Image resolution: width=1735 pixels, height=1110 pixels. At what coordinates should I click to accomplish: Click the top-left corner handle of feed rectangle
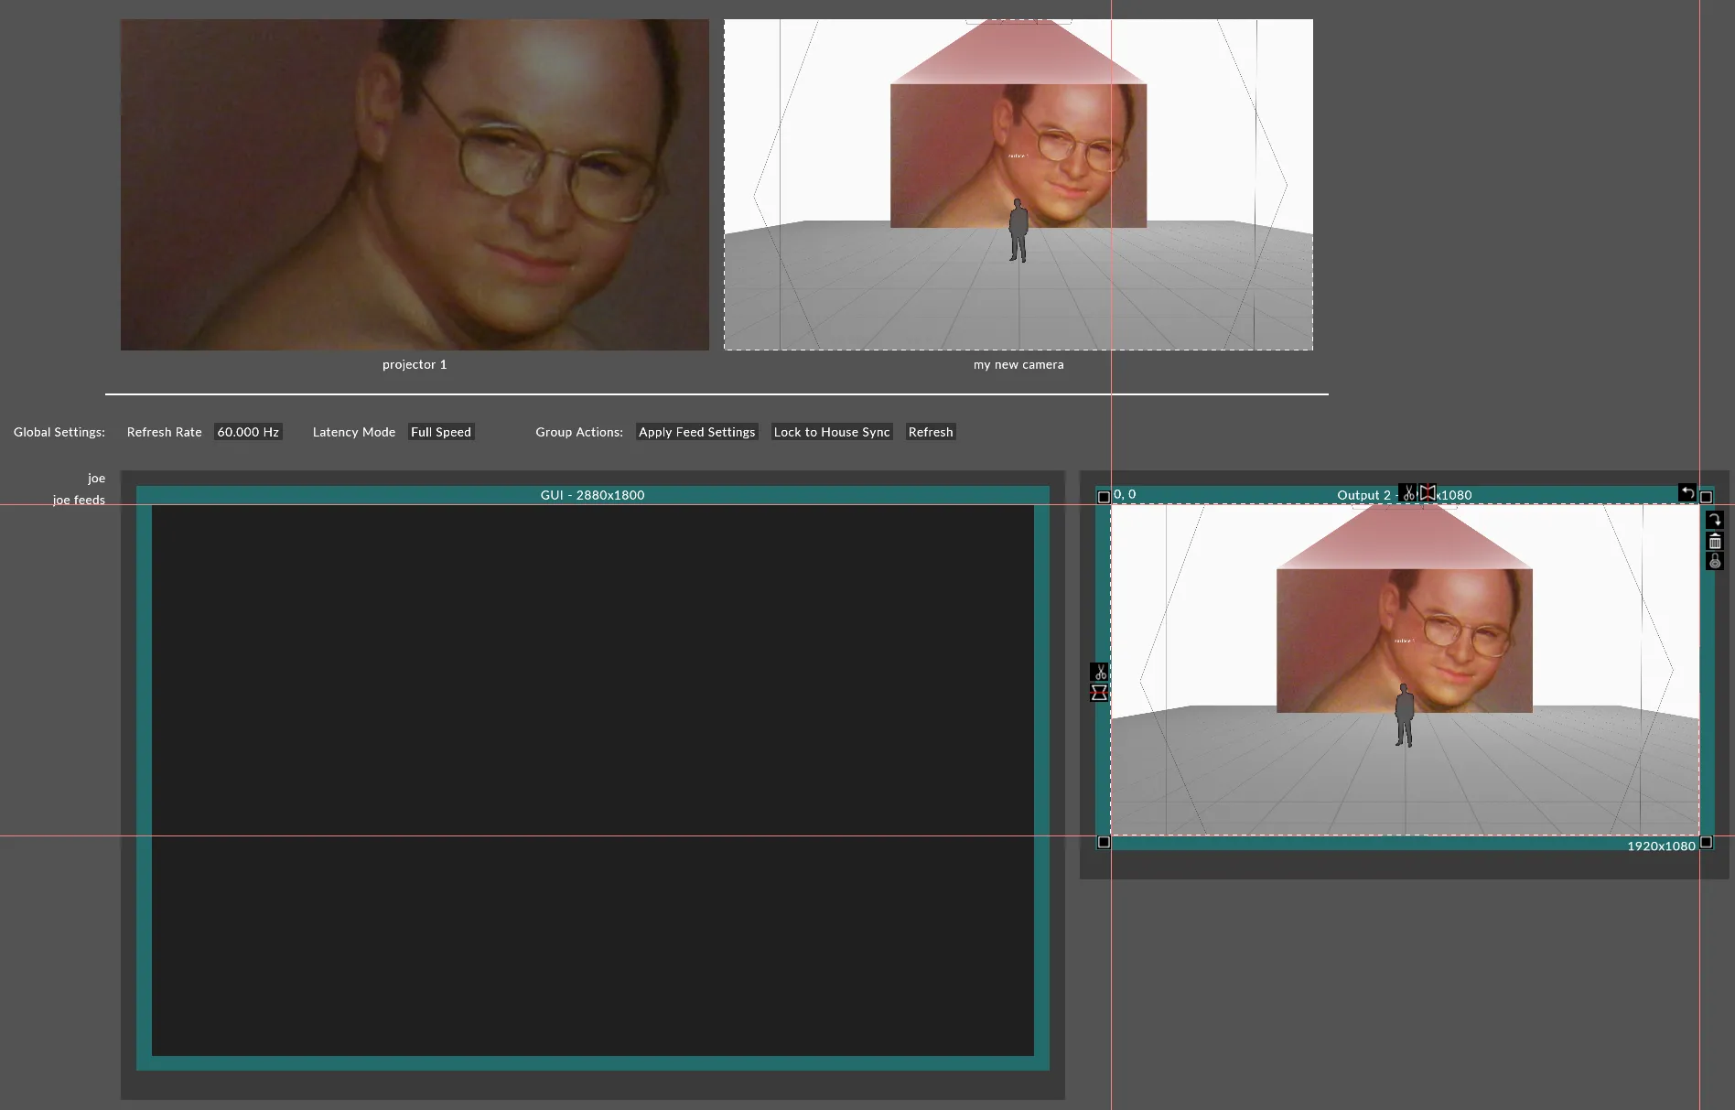coord(1104,497)
